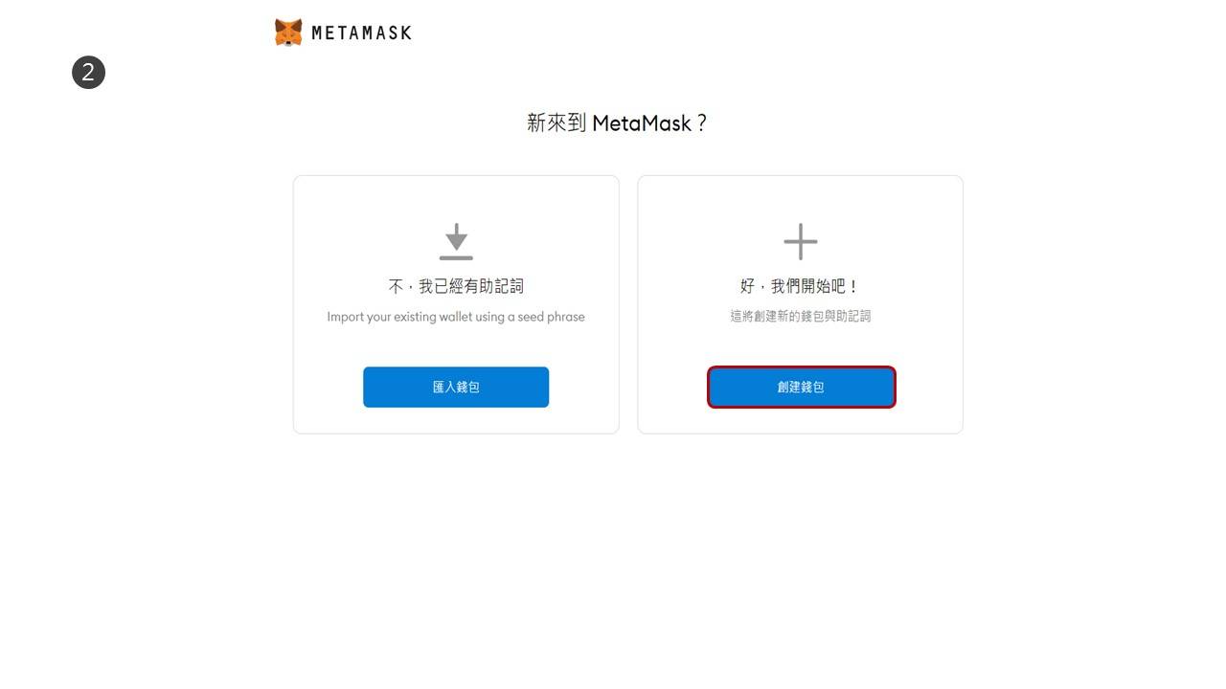1226x689 pixels.
Task: Click the text about importing with seed phrase
Action: coord(456,317)
